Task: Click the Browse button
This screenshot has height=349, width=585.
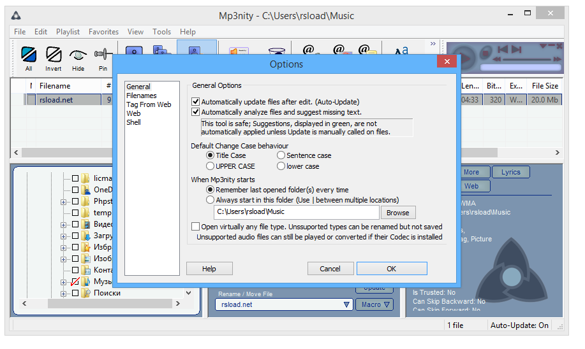Action: (x=397, y=213)
